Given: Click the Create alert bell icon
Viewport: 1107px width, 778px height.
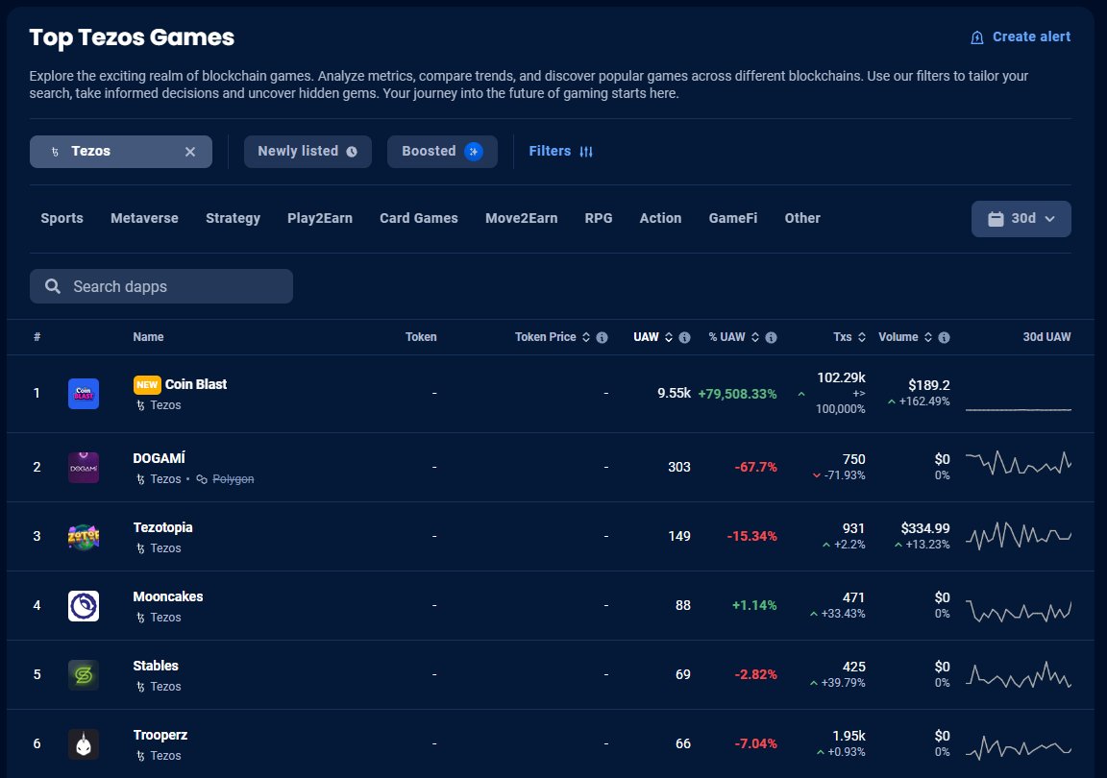Looking at the screenshot, I should (x=977, y=37).
